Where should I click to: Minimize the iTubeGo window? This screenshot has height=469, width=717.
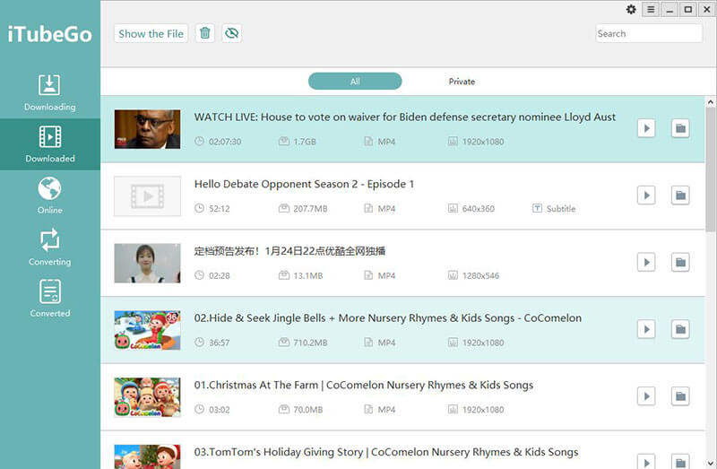[669, 9]
